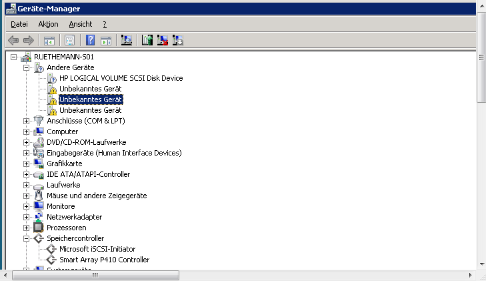Image resolution: width=486 pixels, height=281 pixels.
Task: Select the Microsoft iSCSI-Initiator entry
Action: point(97,250)
